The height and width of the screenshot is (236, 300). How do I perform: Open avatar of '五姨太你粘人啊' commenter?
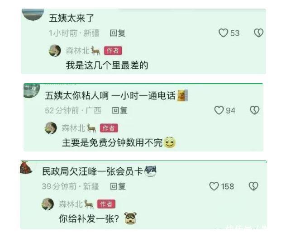pyautogui.click(x=32, y=91)
